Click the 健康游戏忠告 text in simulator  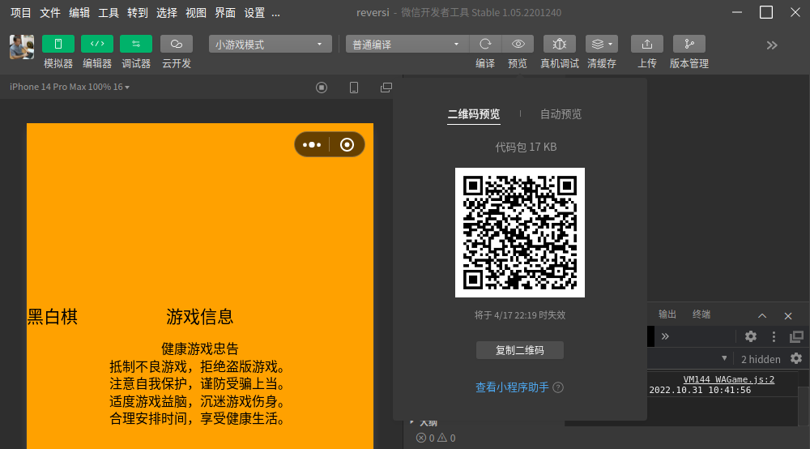pyautogui.click(x=199, y=349)
